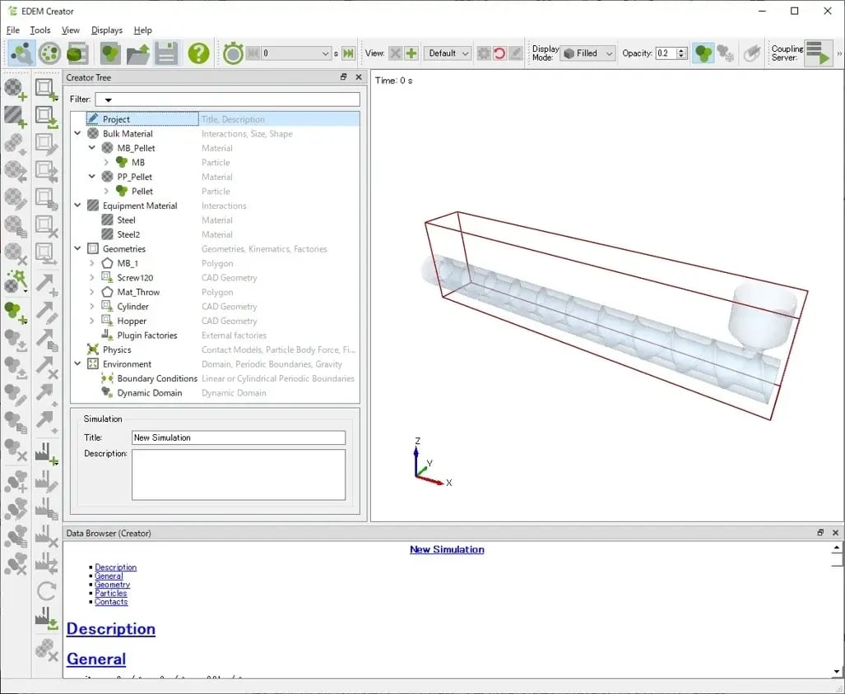
Task: Select the Steel2 equipment material
Action: (128, 234)
